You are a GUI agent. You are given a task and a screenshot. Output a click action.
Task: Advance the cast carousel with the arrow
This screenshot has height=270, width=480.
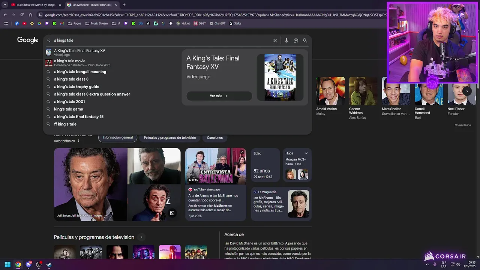tap(467, 91)
